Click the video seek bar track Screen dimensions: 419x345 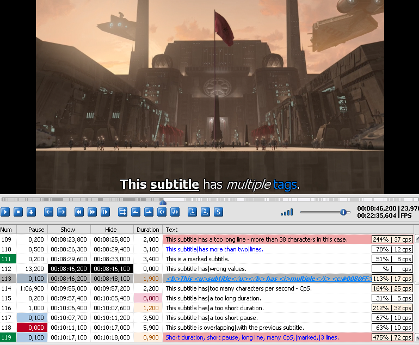tap(209, 199)
